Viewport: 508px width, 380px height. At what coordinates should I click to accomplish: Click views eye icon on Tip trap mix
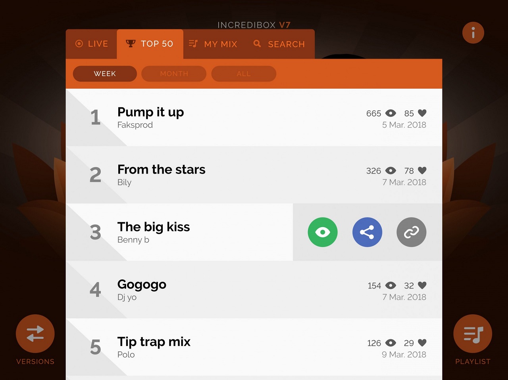pos(391,343)
